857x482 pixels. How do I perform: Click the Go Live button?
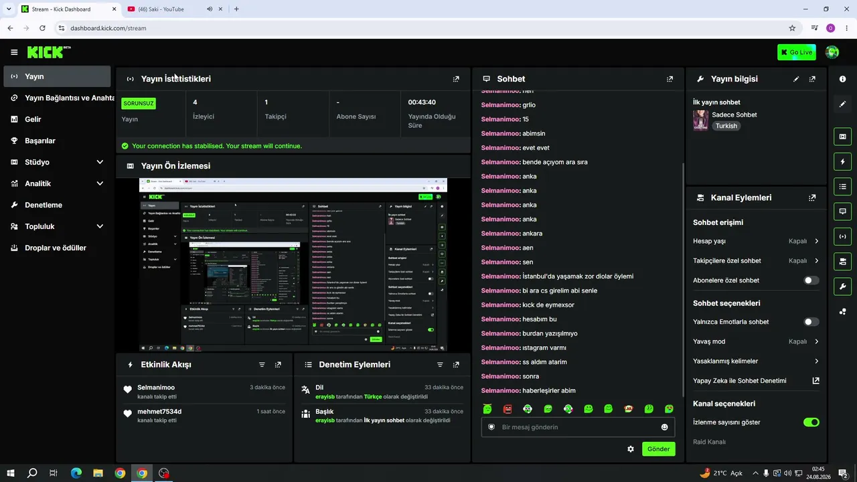pyautogui.click(x=797, y=52)
